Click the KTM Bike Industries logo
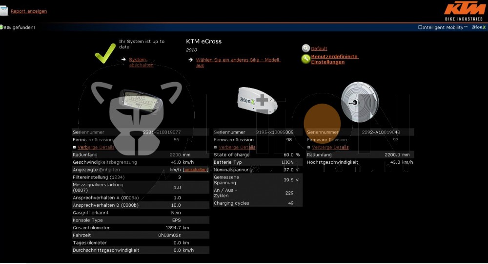The width and height of the screenshot is (488, 264). coord(465,11)
